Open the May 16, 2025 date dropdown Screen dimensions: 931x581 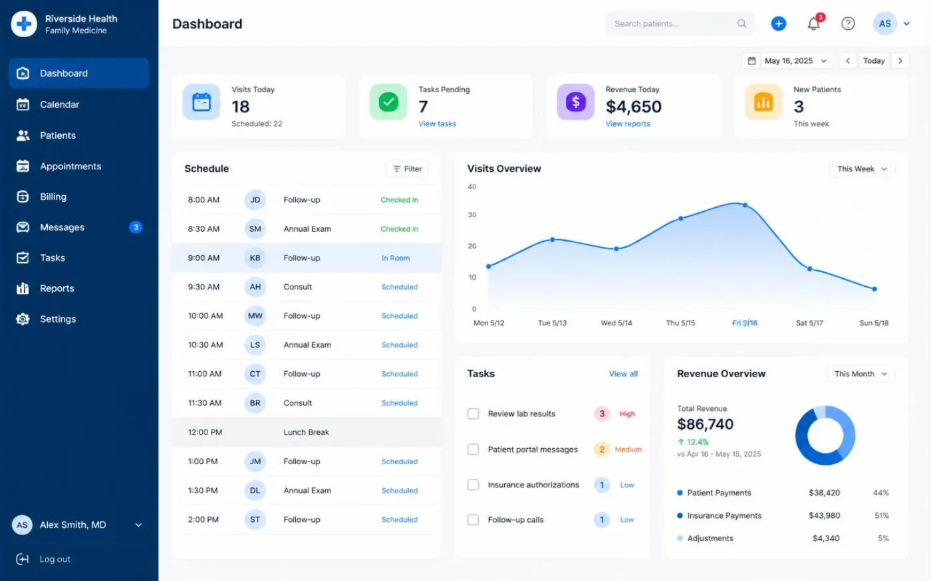(x=787, y=60)
